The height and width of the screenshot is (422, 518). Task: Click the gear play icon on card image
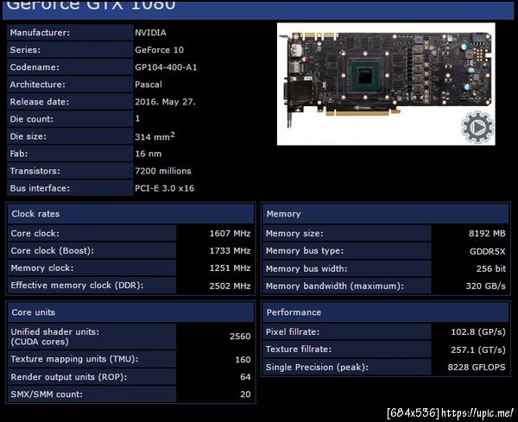477,127
